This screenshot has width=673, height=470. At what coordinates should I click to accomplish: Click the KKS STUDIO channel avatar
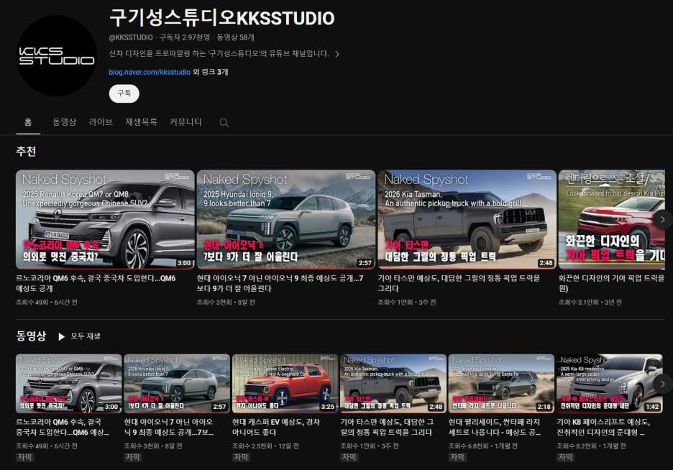[56, 56]
